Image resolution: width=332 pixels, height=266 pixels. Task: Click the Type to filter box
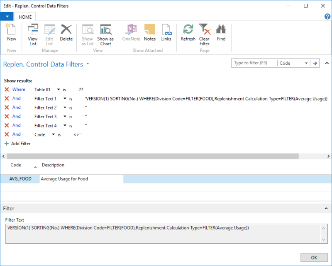click(254, 63)
